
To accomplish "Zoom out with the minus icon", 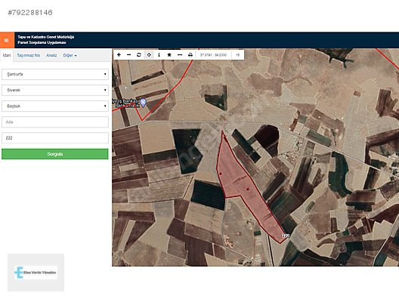I will (128, 54).
